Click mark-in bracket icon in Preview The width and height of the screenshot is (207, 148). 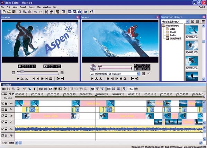click(58, 79)
